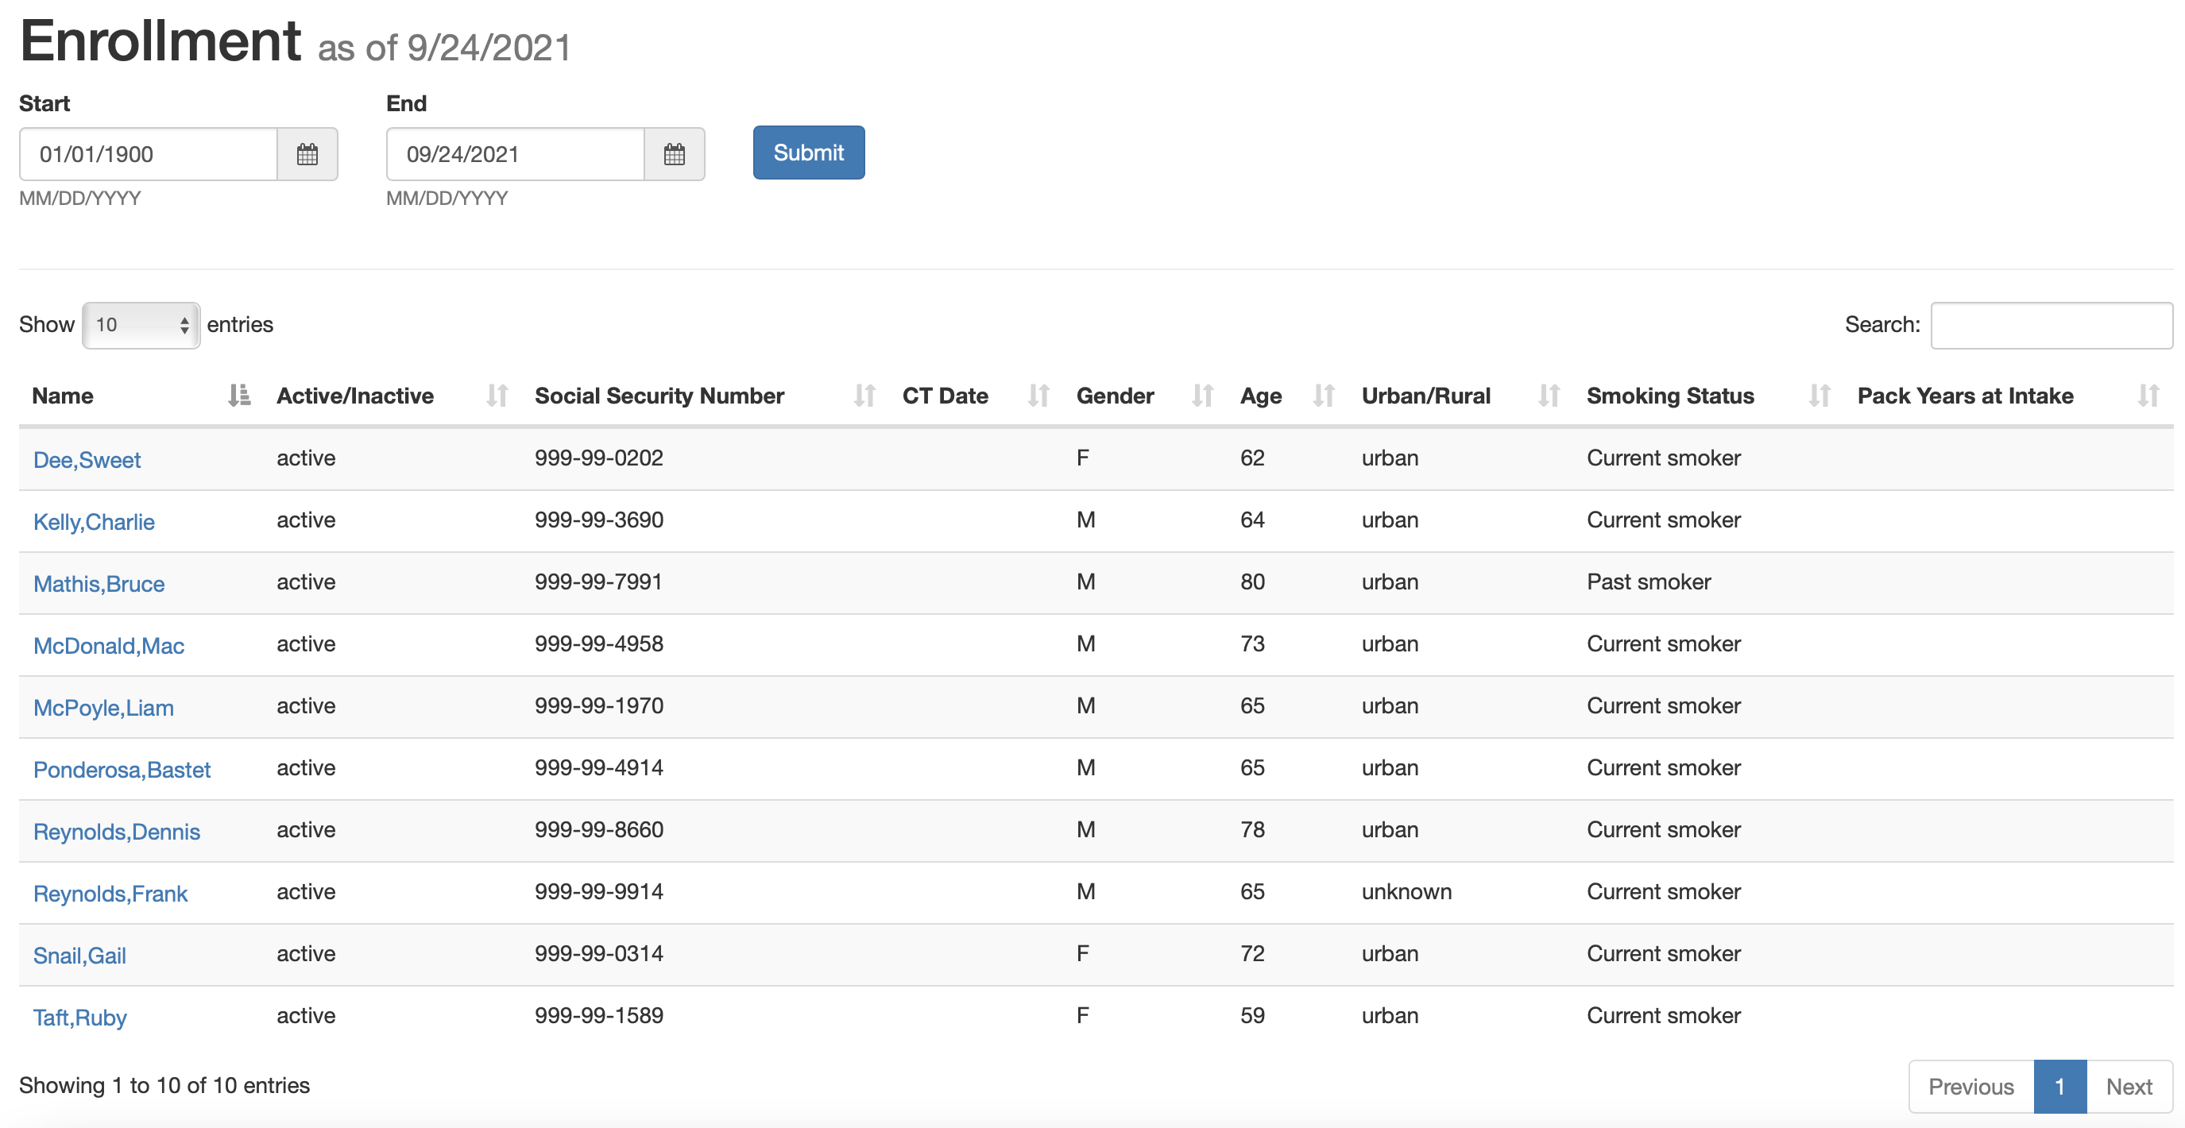The width and height of the screenshot is (2185, 1128).
Task: Click 'Showing 1 to 10 of 10 entries'
Action: [164, 1086]
